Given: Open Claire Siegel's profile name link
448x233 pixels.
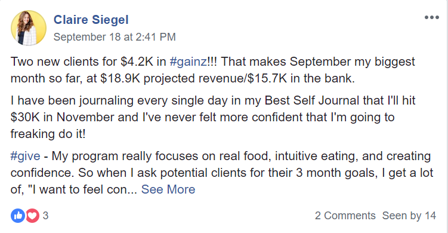Looking at the screenshot, I should click(x=91, y=20).
